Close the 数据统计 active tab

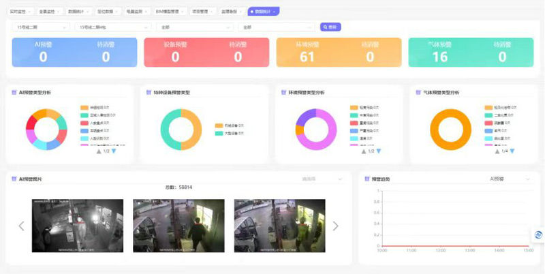coord(275,12)
